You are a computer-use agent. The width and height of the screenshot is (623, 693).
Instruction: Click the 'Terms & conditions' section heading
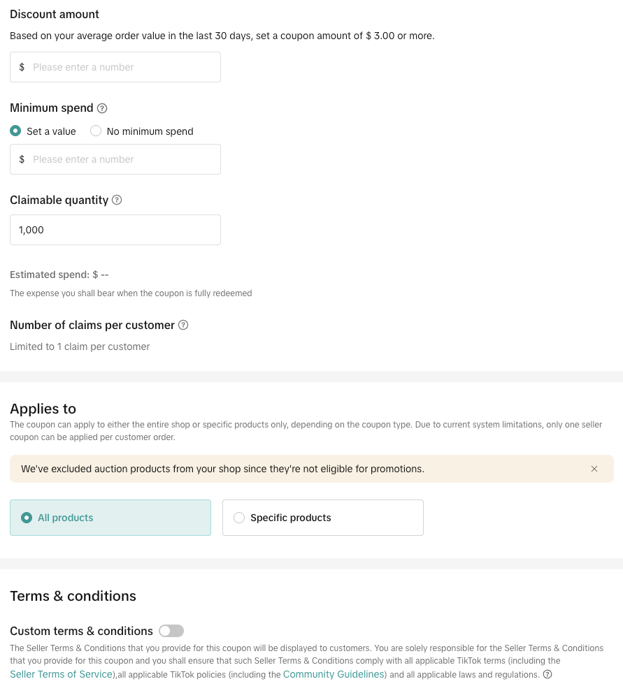tap(73, 596)
